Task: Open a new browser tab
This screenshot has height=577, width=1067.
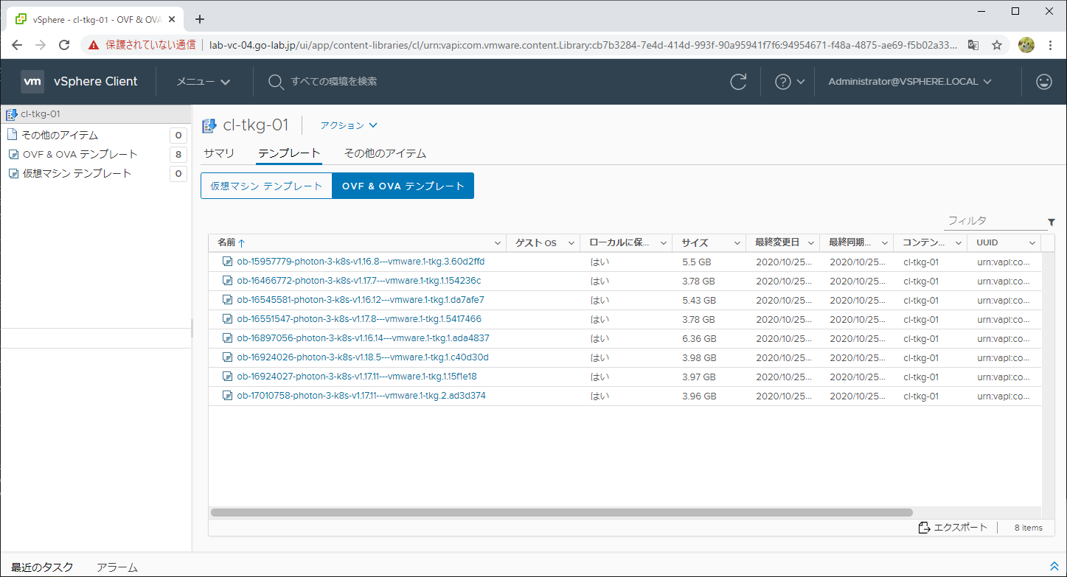Action: 199,19
